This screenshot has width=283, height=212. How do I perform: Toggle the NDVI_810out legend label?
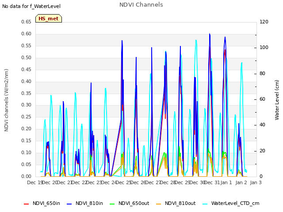click(180, 203)
